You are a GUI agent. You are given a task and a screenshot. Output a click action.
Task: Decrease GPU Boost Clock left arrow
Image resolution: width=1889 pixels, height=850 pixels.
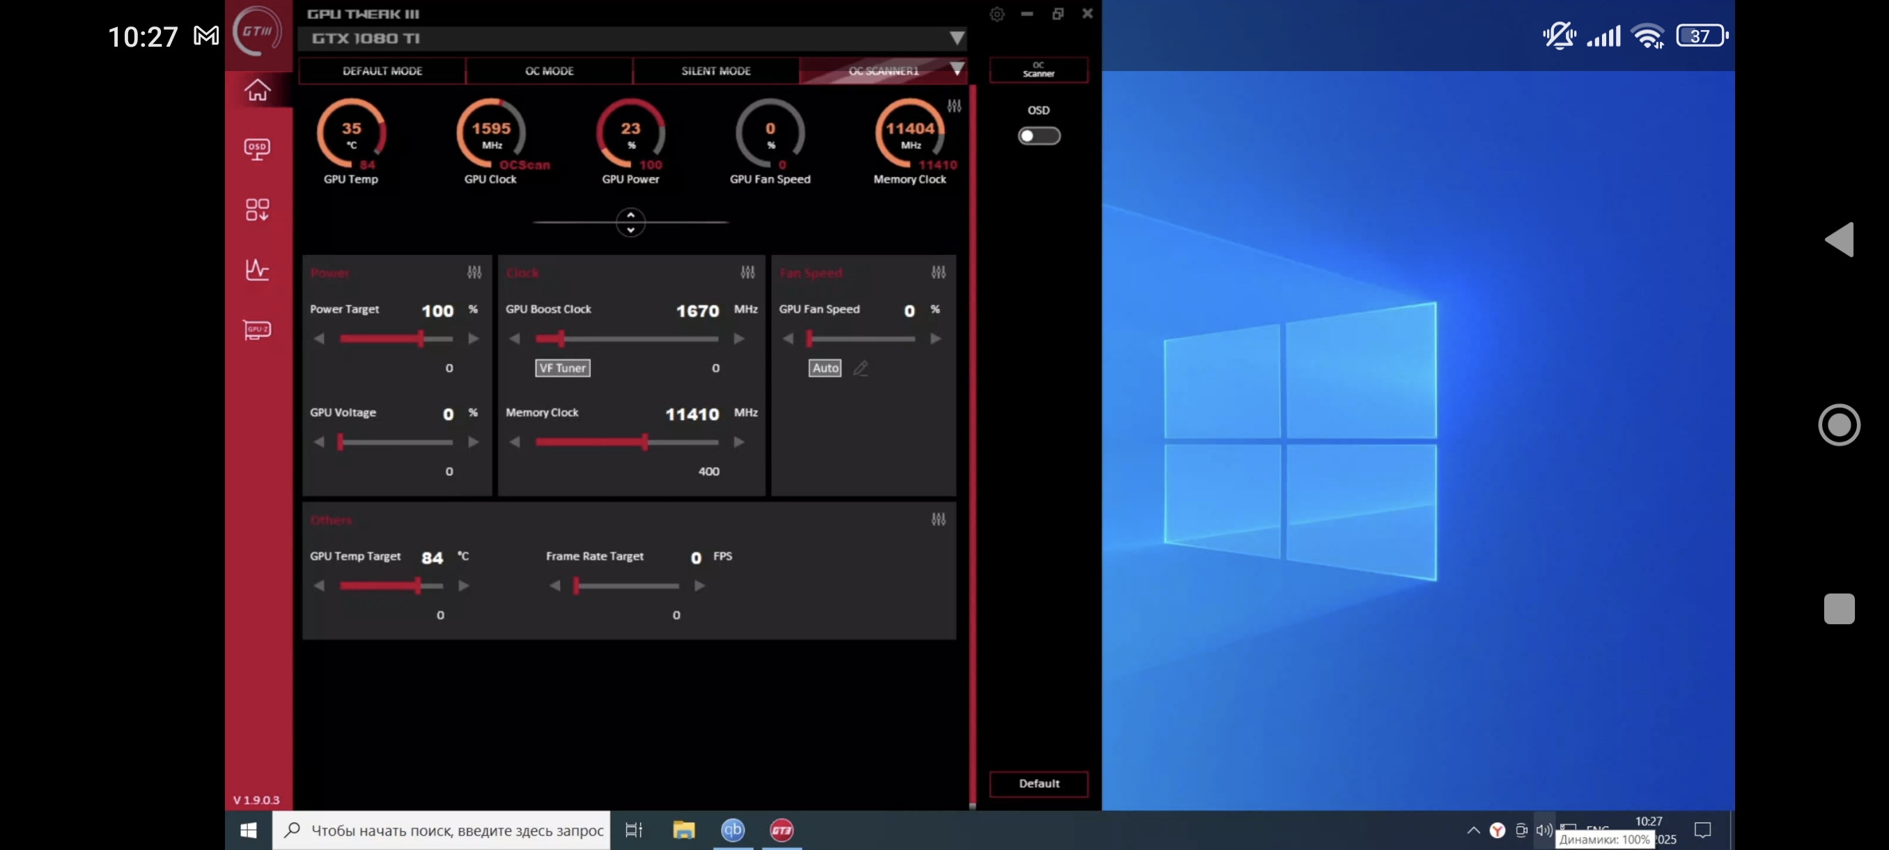[515, 339]
